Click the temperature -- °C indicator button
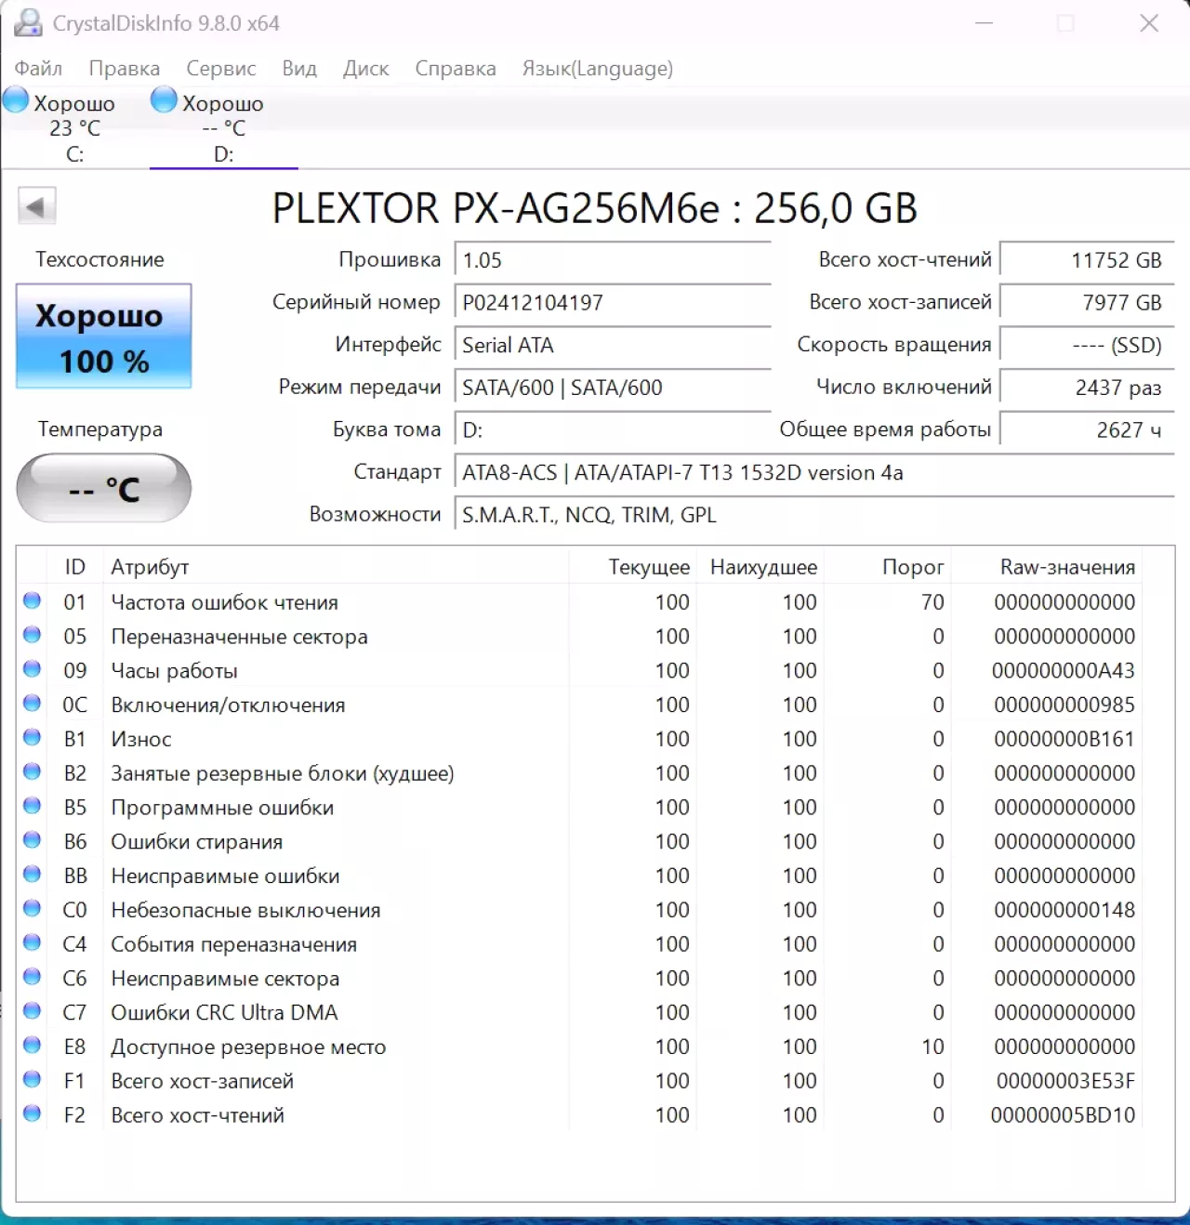 (x=104, y=488)
